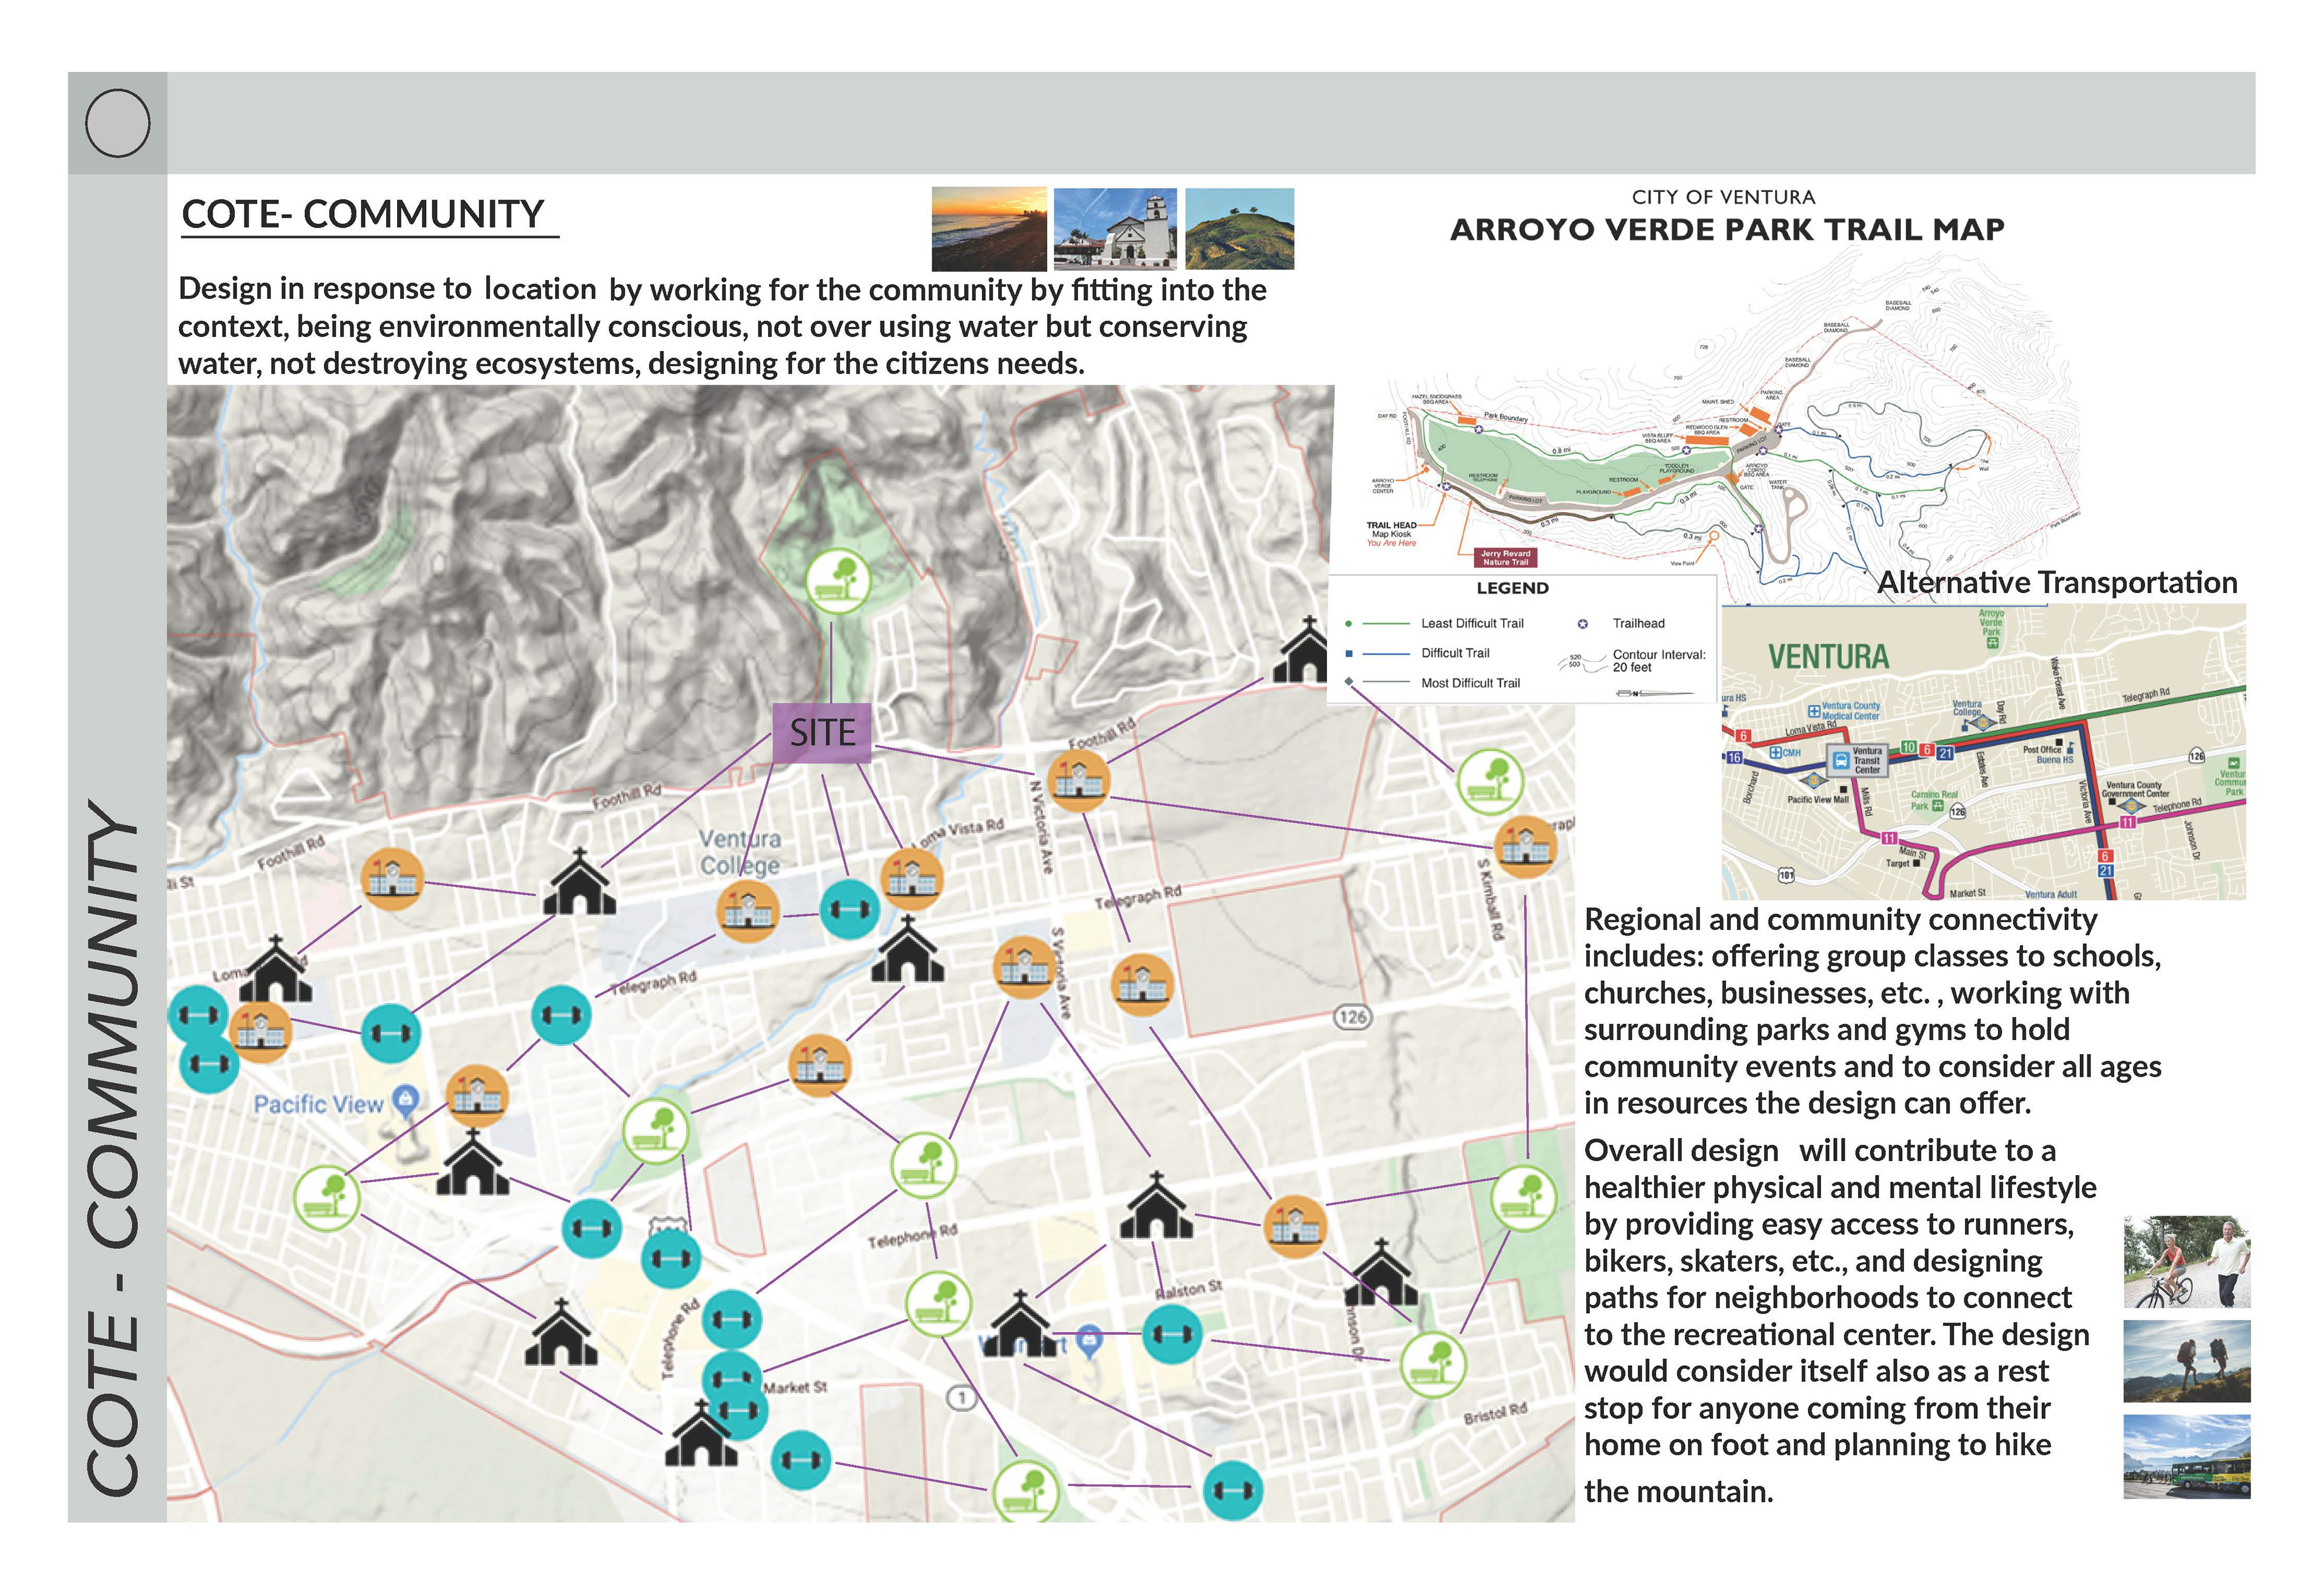This screenshot has width=2324, height=1595.
Task: Click the purple SITE marker on the map
Action: (822, 733)
